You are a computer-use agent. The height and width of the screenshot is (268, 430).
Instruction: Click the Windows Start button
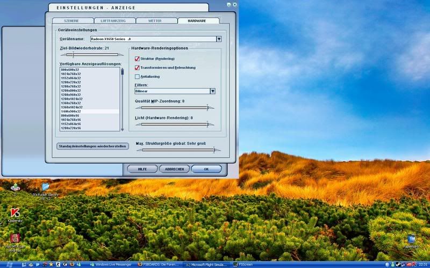(9, 264)
